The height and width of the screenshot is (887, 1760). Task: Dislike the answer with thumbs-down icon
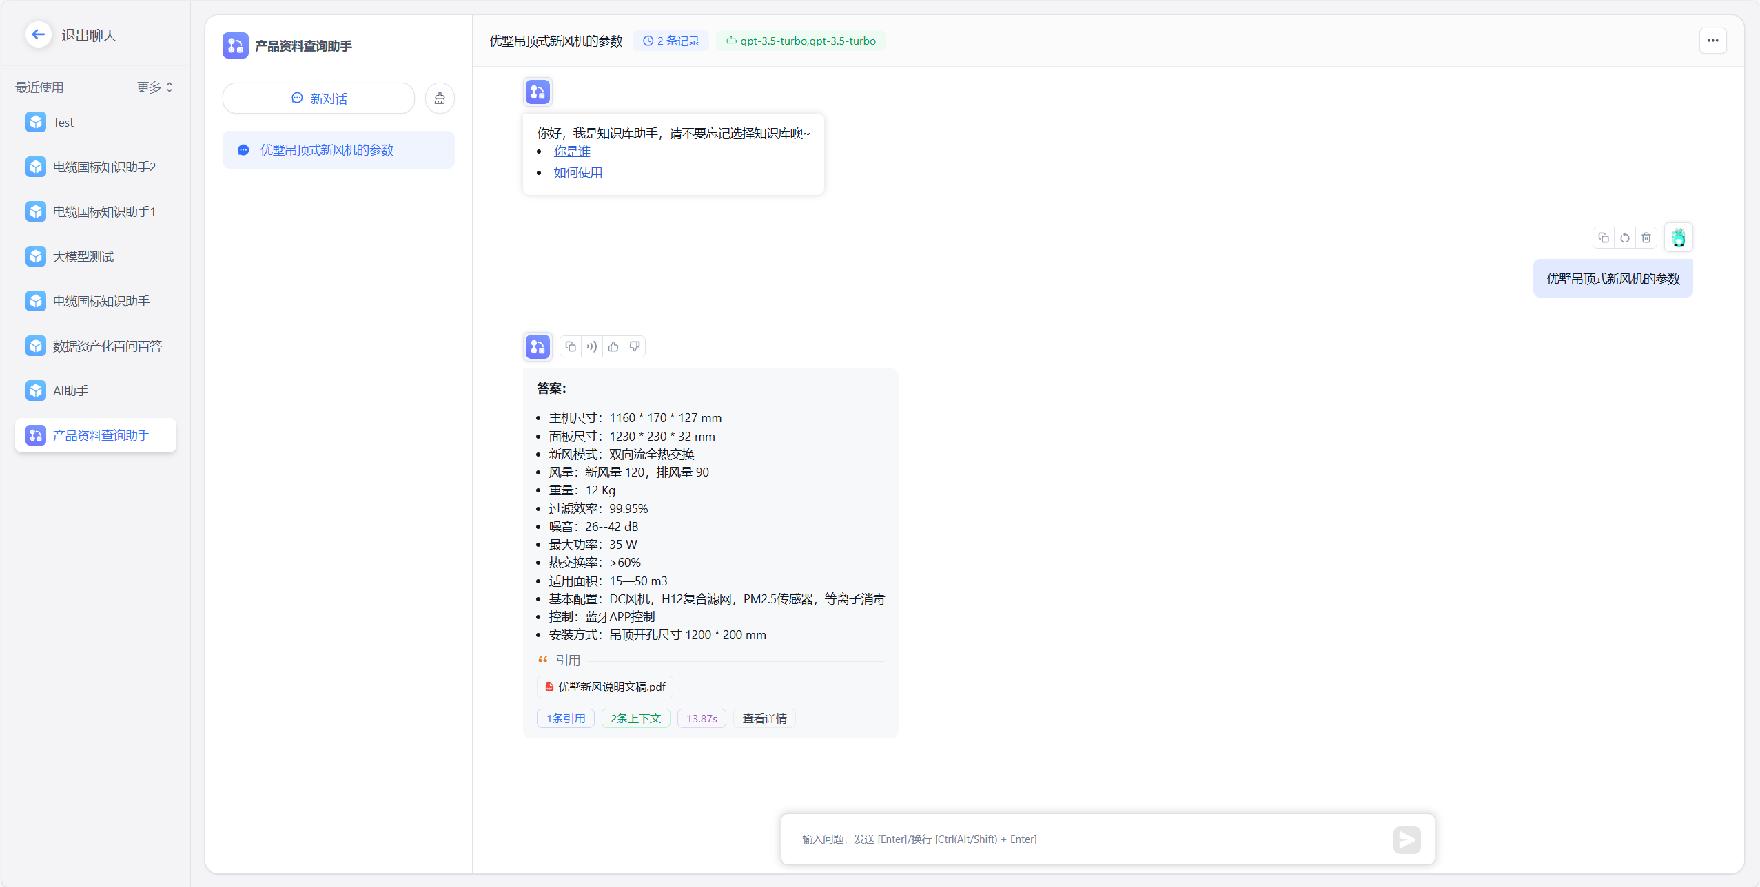635,346
